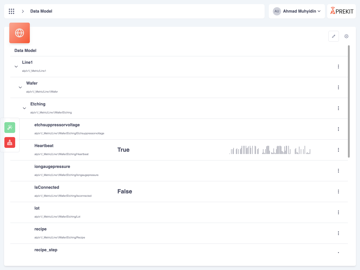Click the Etching/Heartbeat topic path
The image size is (360, 270).
[x=61, y=154]
